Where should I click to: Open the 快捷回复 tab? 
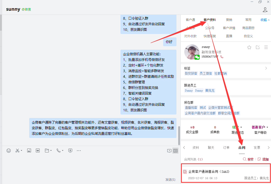click(x=210, y=36)
